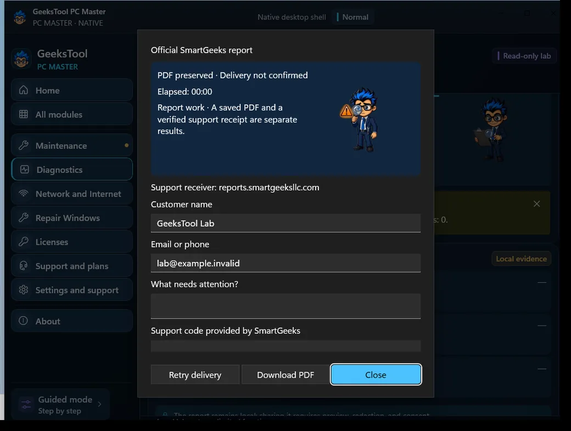Open the About page
The width and height of the screenshot is (571, 431).
(x=72, y=321)
